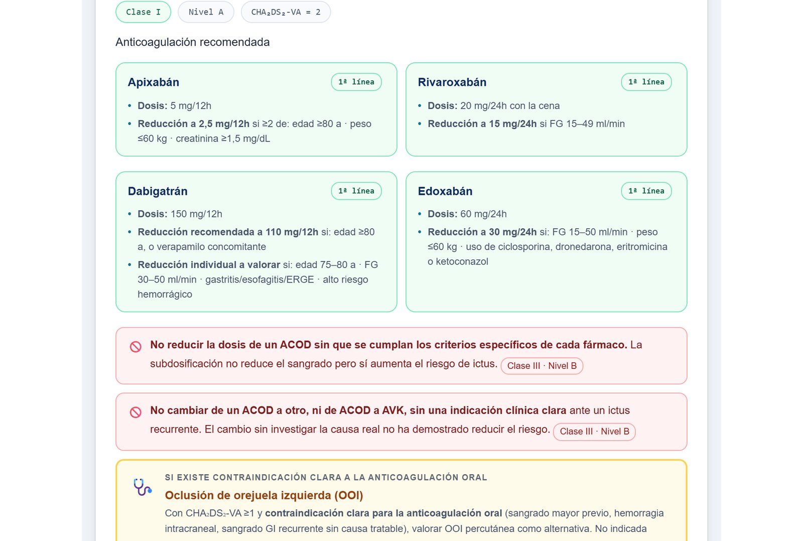
Task: Click "contraindicación clara para la anticoagulación oral" bold text
Action: point(383,513)
